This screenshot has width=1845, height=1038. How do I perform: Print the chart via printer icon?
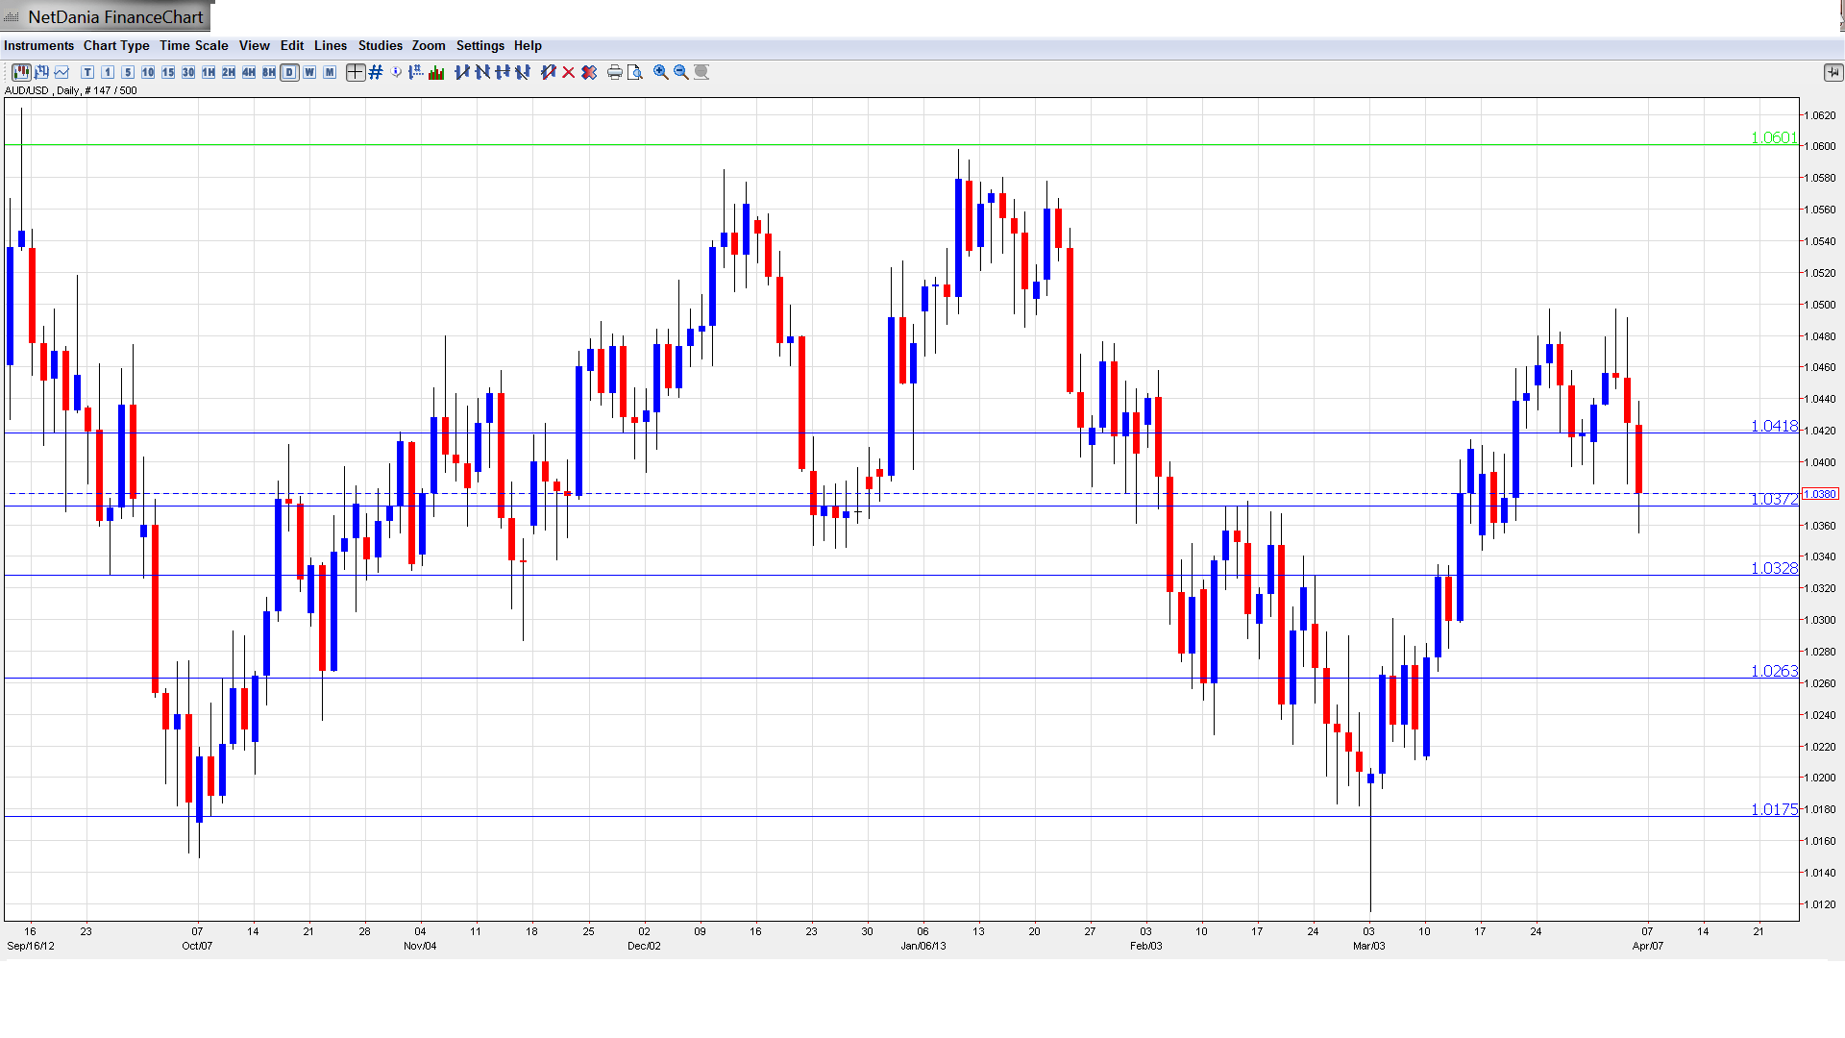tap(613, 72)
